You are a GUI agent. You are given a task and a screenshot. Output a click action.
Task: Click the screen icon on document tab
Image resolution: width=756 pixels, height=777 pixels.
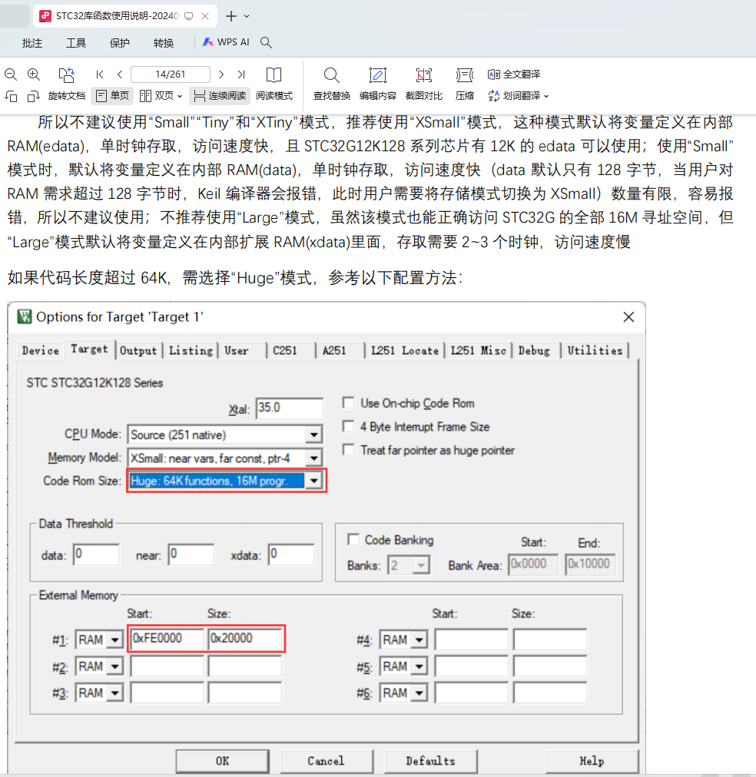pos(188,16)
